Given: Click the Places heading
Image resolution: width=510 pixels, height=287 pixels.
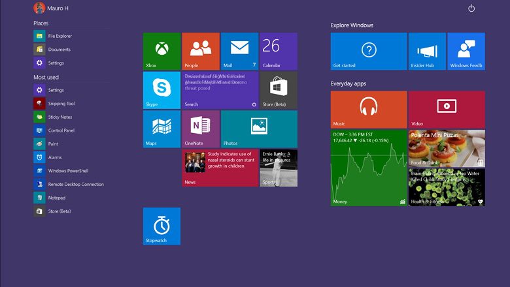Looking at the screenshot, I should pos(41,23).
